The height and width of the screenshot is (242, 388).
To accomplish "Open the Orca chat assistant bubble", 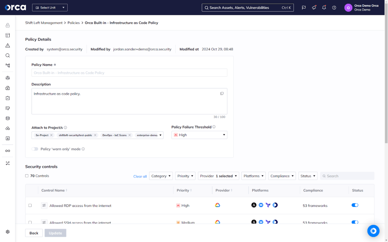I will tap(373, 231).
